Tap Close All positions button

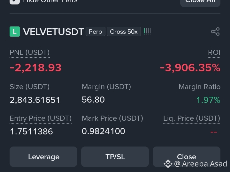coord(200,2)
